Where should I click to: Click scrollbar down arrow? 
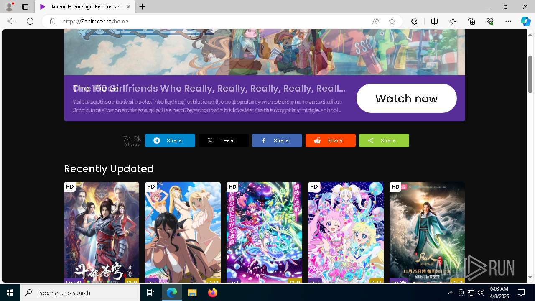click(x=530, y=278)
